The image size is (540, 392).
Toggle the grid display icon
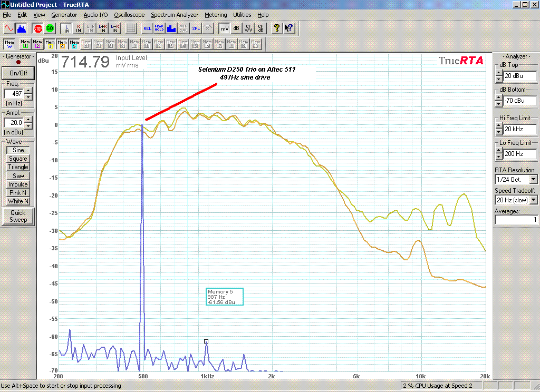pyautogui.click(x=131, y=28)
